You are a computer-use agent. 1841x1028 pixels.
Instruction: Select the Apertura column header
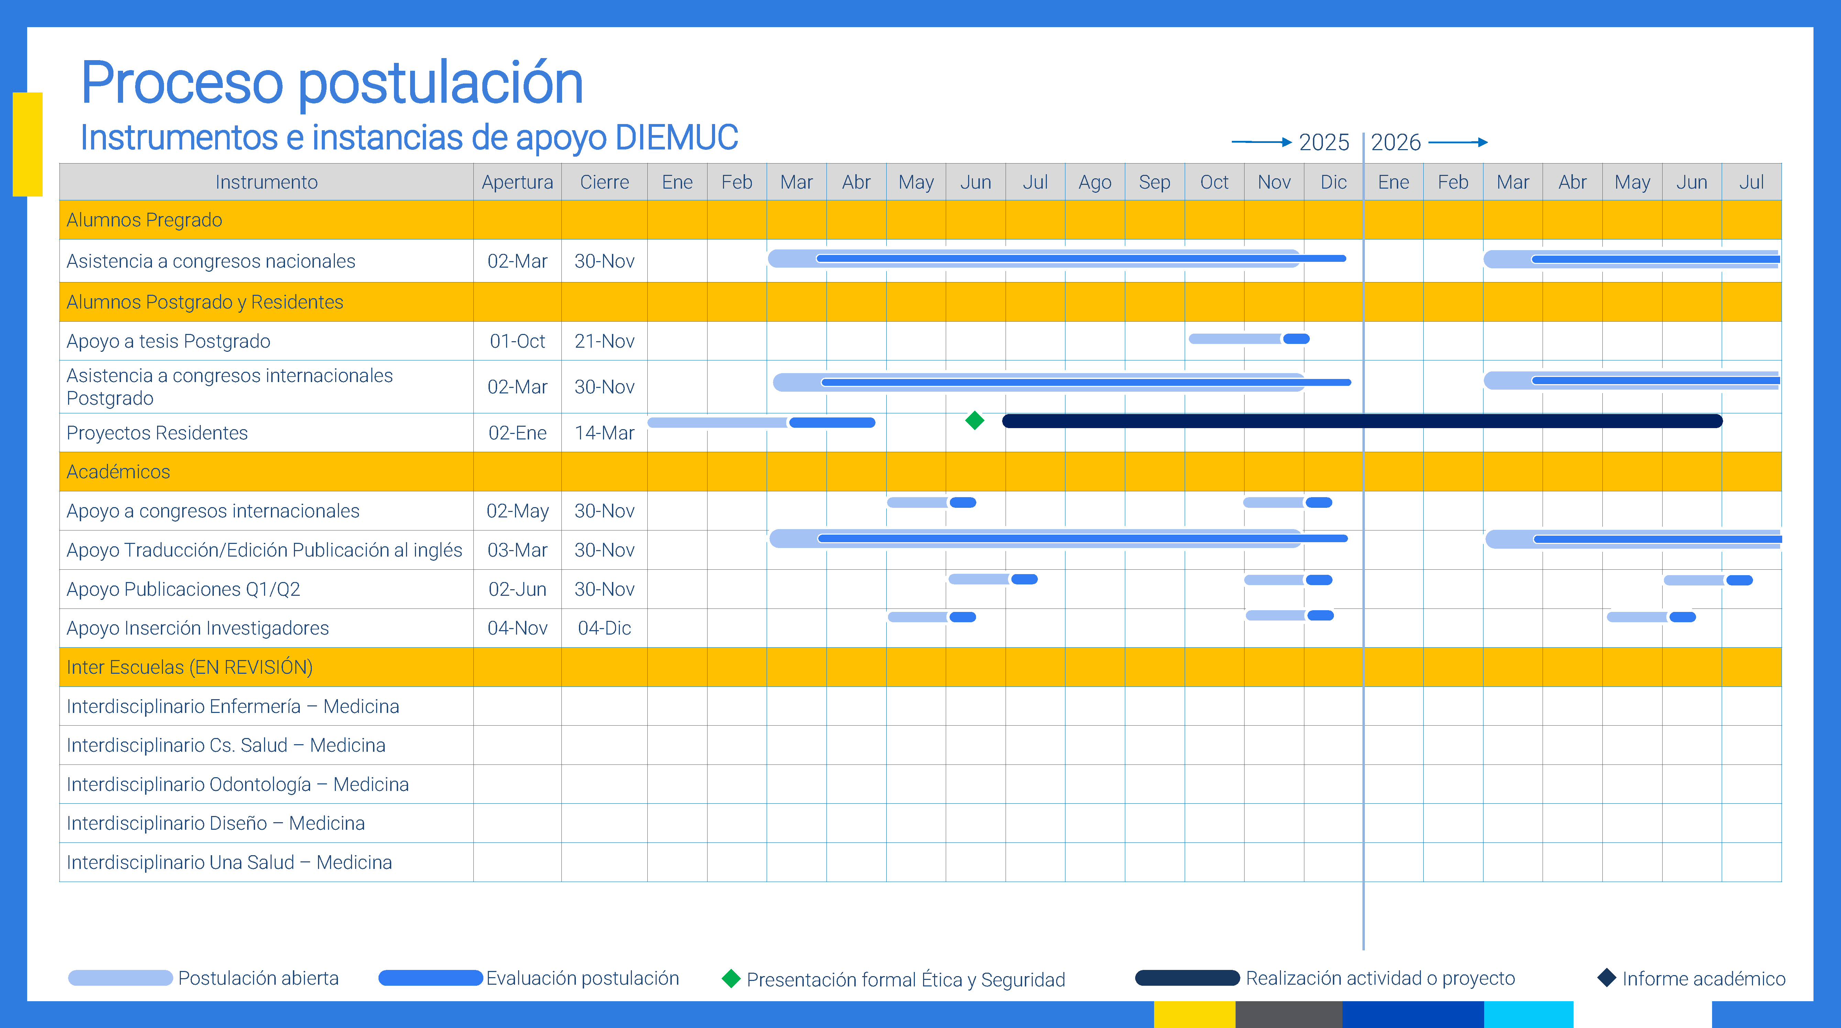click(517, 182)
